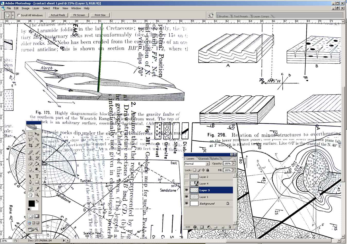347x244 pixels.
Task: Open the foreground black color swatch
Action: tap(31, 203)
